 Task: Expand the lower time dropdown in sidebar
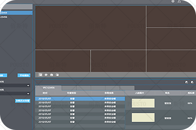[x=29, y=94]
